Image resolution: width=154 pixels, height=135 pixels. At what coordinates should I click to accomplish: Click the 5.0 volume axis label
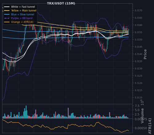click(137, 110)
